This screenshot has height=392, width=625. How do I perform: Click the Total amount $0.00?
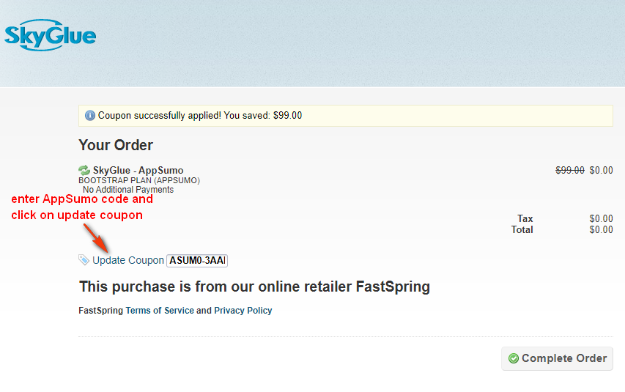coord(601,229)
